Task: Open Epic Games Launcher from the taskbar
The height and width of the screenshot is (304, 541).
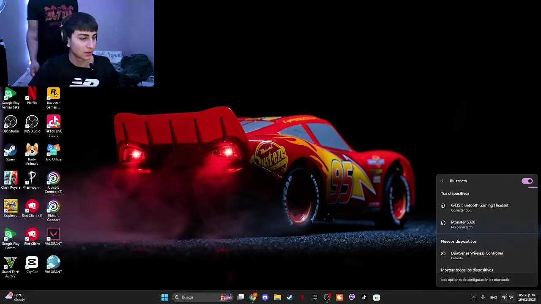Action: [314, 297]
